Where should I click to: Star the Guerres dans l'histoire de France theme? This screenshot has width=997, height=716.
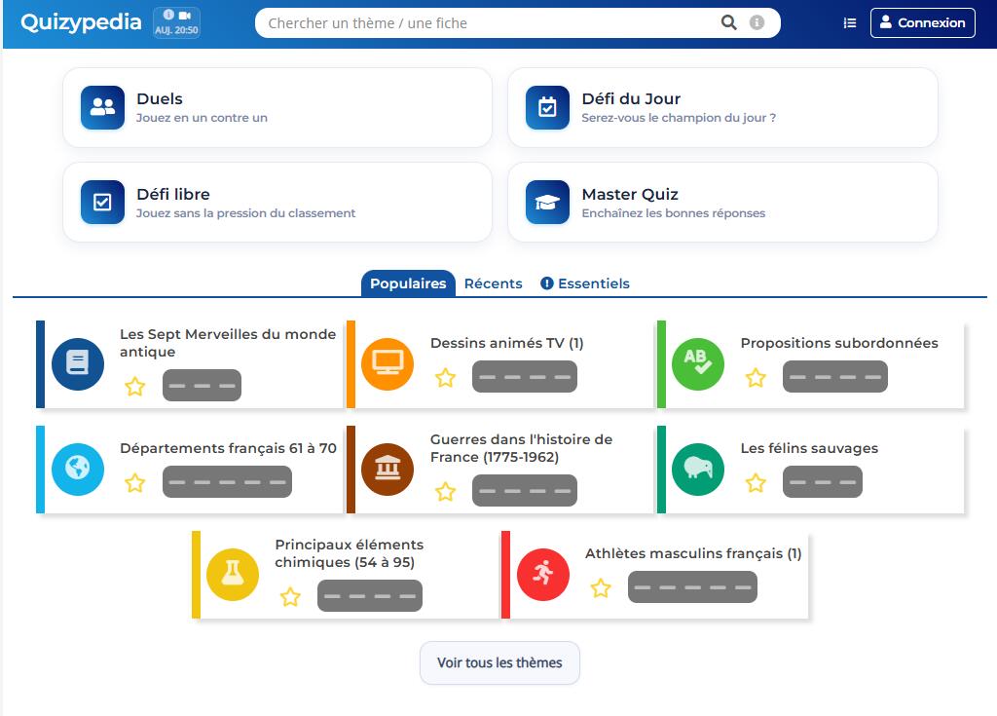tap(445, 491)
